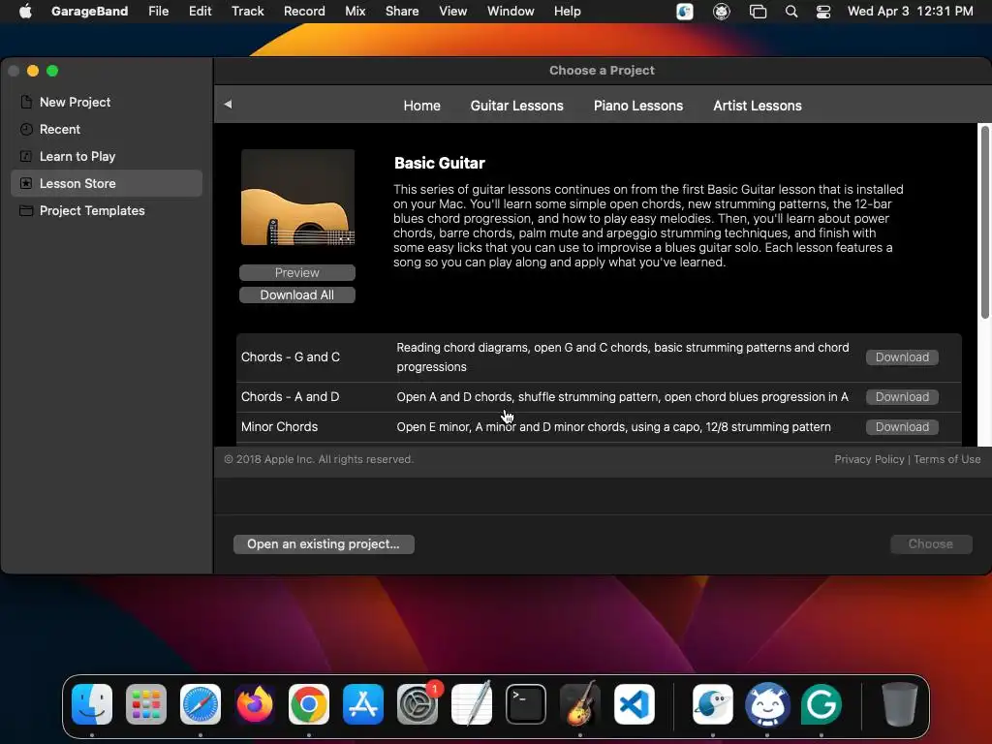
Task: Launch Firefox from the Dock
Action: 255,703
